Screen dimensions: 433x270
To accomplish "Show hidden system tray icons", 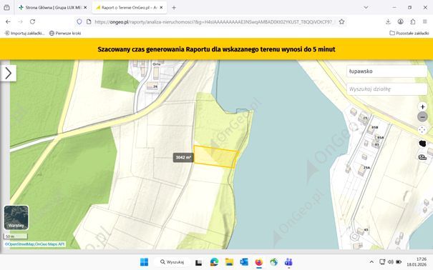I will [x=371, y=262].
